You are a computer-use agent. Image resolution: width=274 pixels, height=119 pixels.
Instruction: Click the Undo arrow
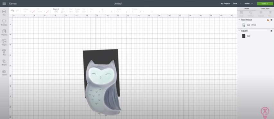[13, 11]
